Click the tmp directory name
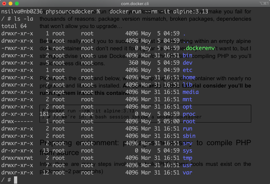The width and height of the screenshot is (270, 184). pos(188,158)
